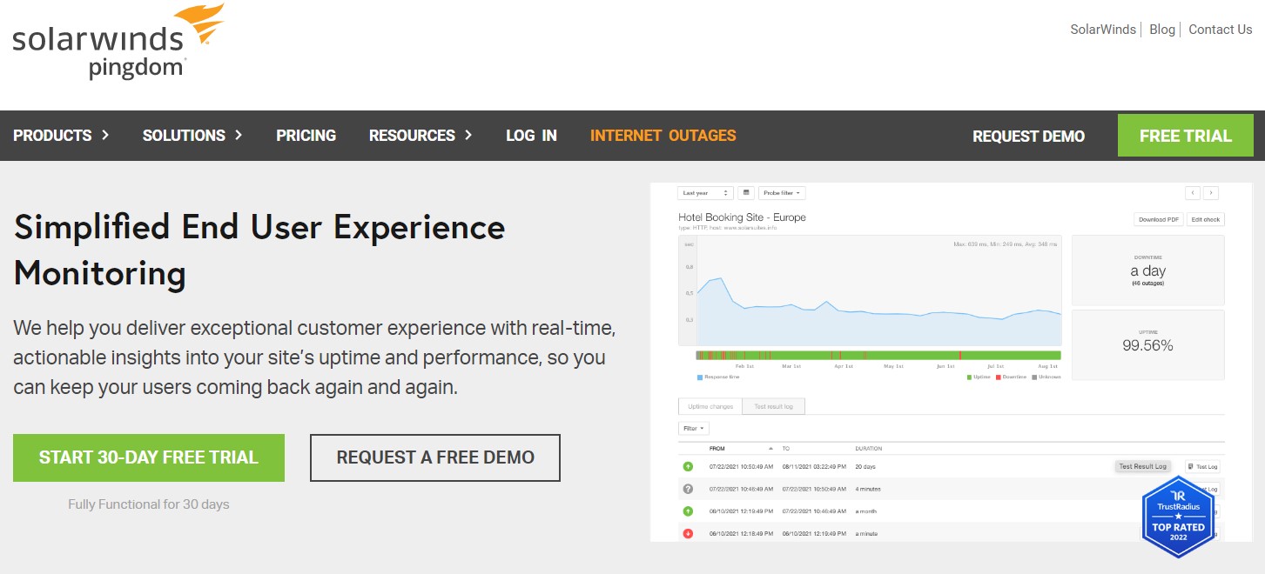Expand the Solutions menu chevron
Image resolution: width=1265 pixels, height=574 pixels.
click(239, 136)
